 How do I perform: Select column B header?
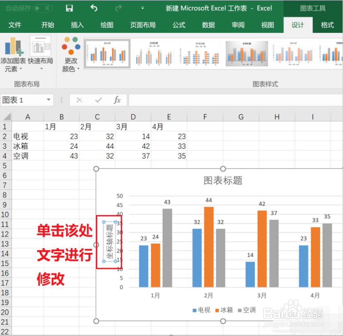62,117
